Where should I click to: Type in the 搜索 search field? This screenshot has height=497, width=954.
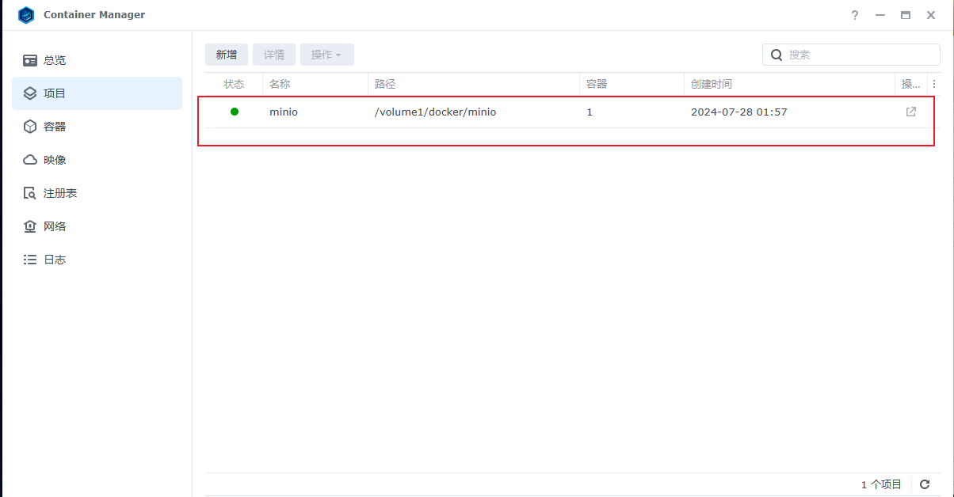pyautogui.click(x=860, y=55)
